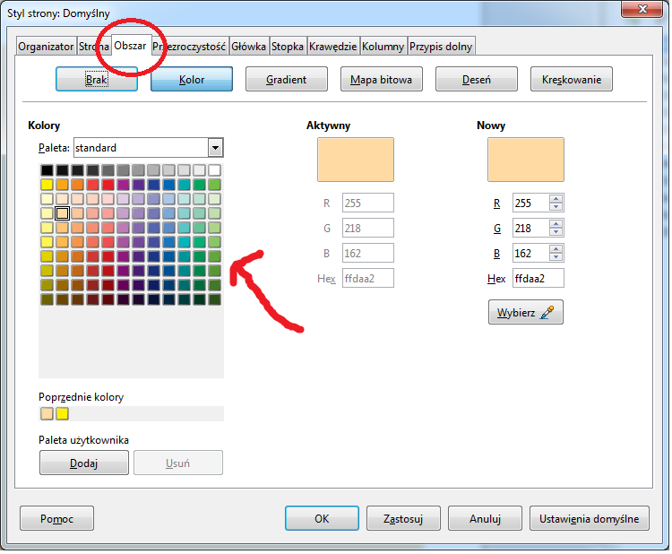
Task: Open help with the Pomoc button
Action: (x=56, y=518)
